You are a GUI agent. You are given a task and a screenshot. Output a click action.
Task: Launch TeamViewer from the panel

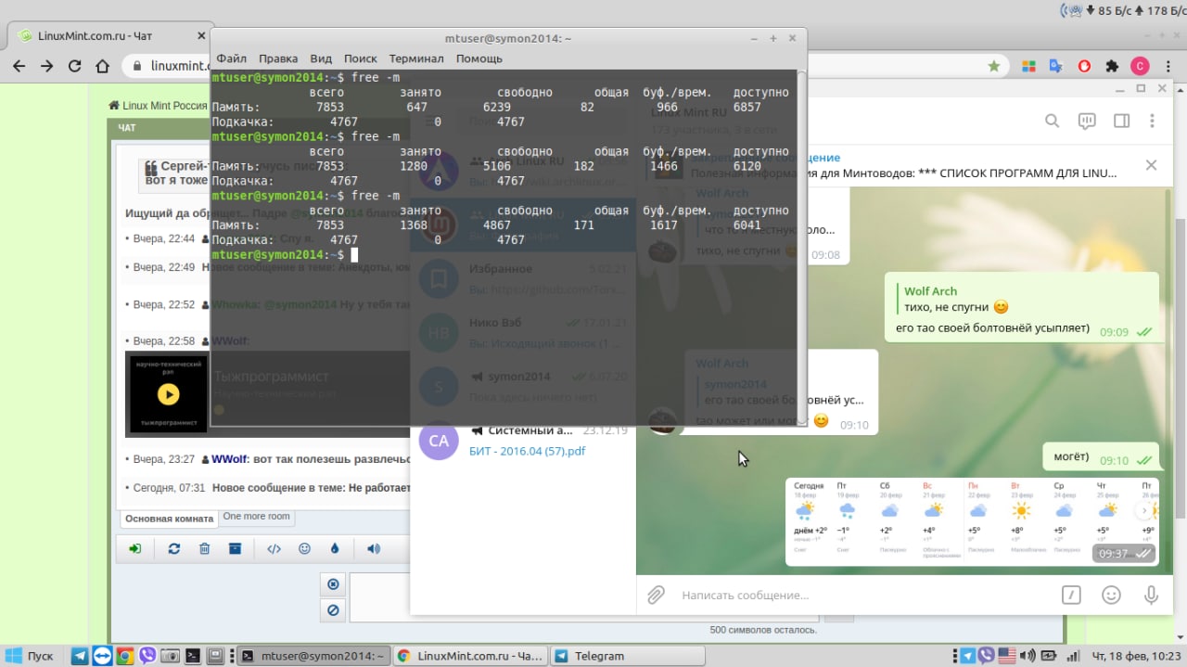tap(102, 656)
